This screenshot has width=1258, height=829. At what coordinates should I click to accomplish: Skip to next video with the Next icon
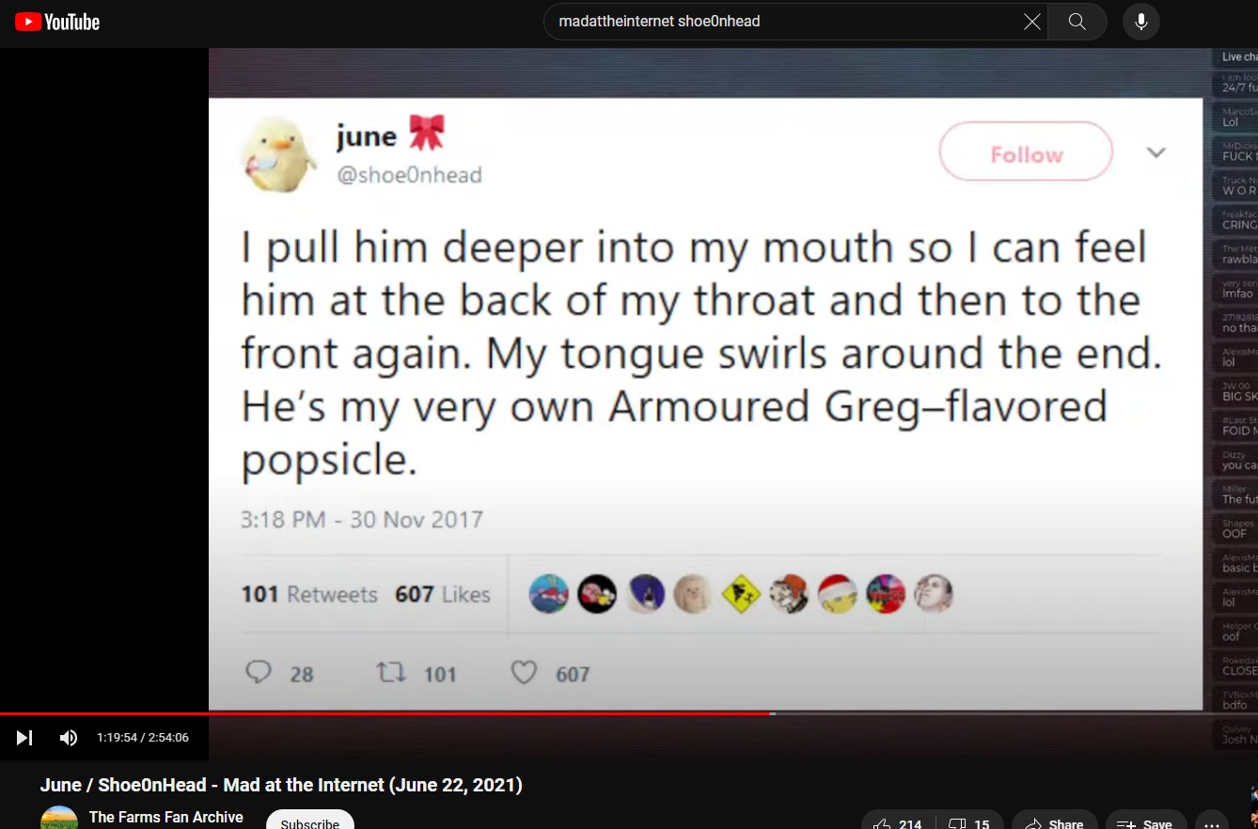24,738
